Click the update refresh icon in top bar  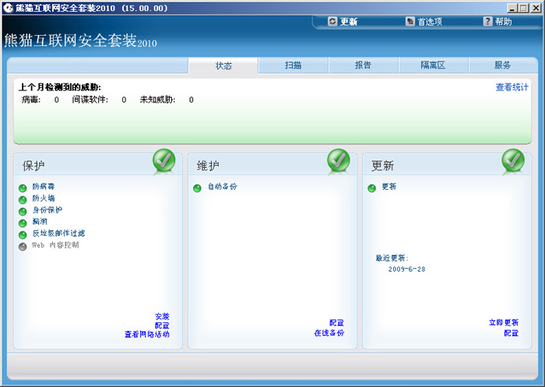(x=332, y=22)
